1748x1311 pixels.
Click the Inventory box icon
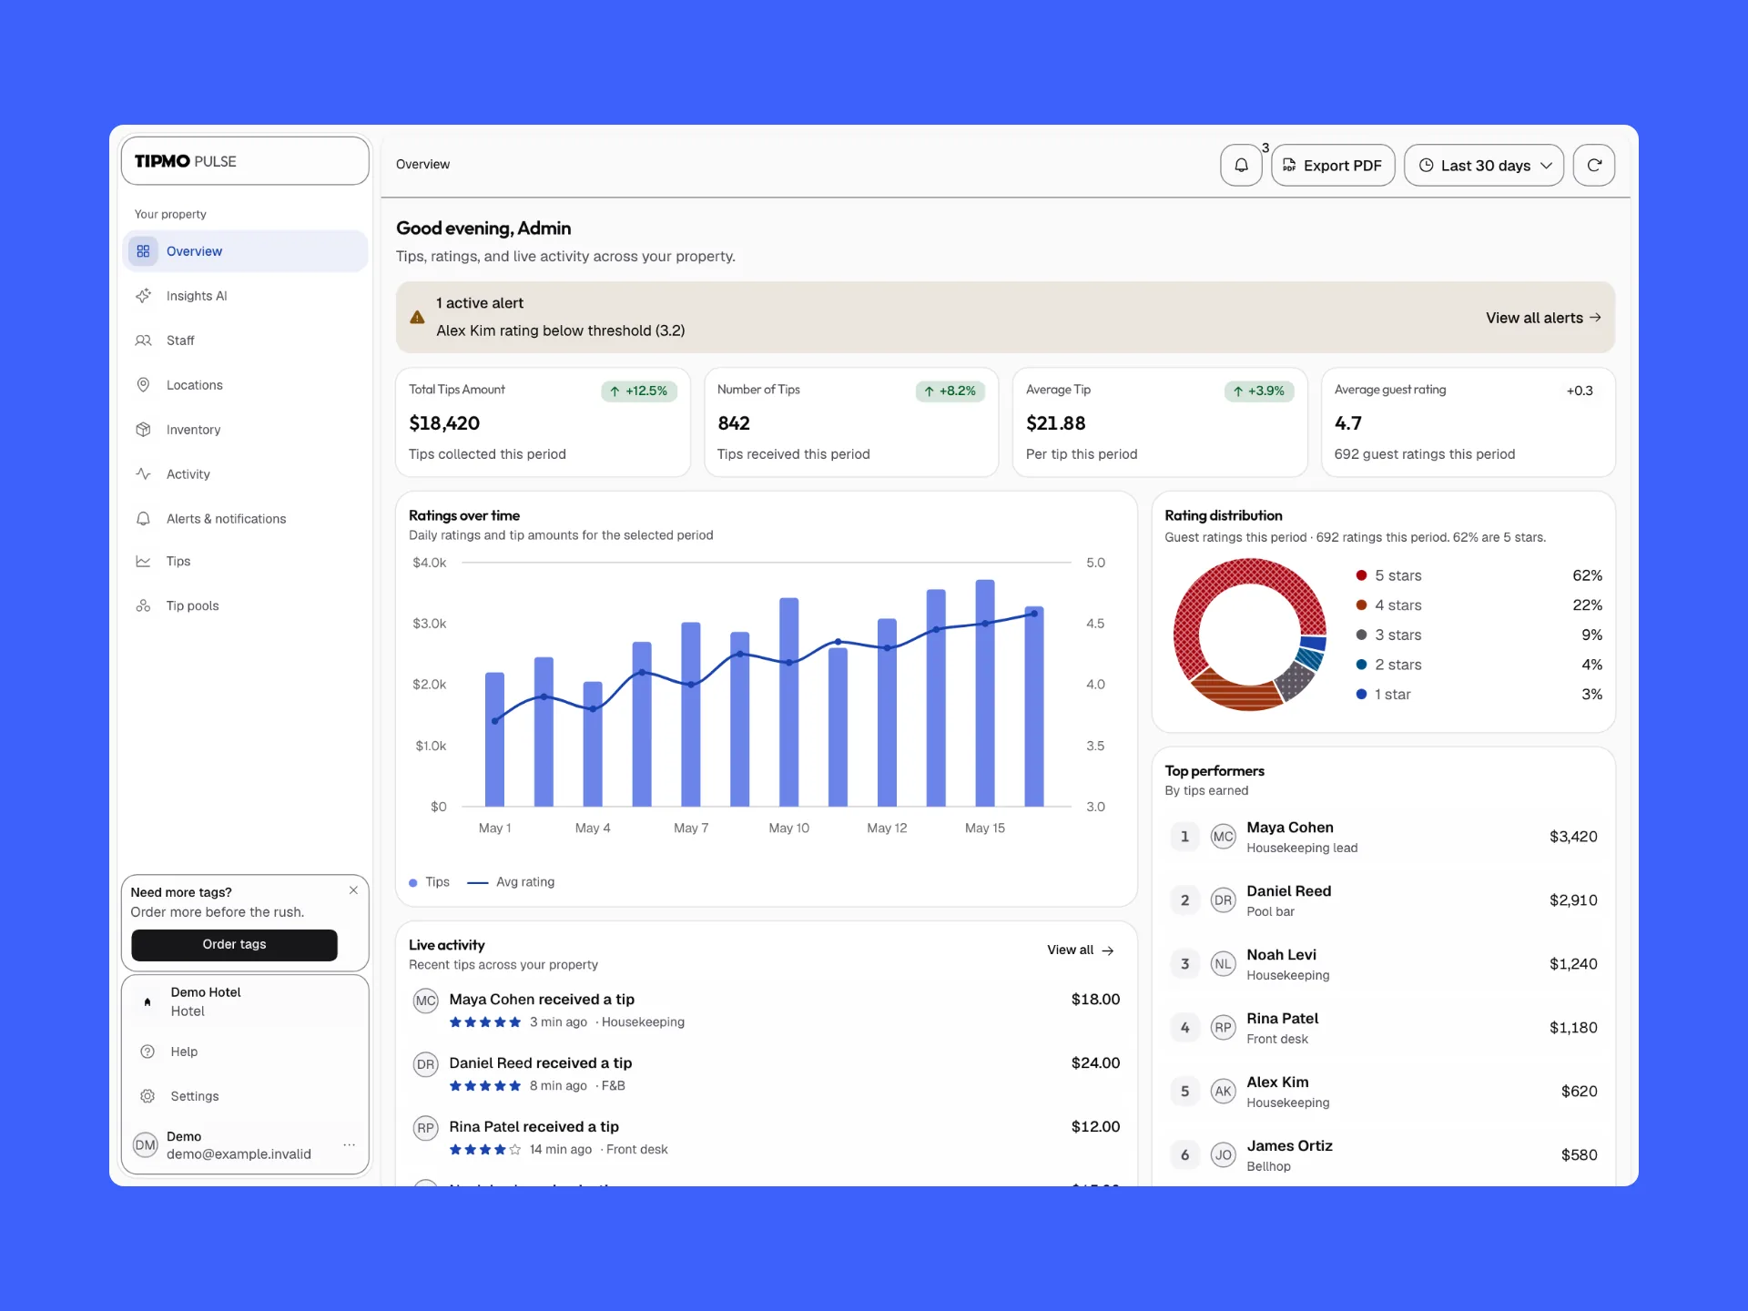coord(143,430)
